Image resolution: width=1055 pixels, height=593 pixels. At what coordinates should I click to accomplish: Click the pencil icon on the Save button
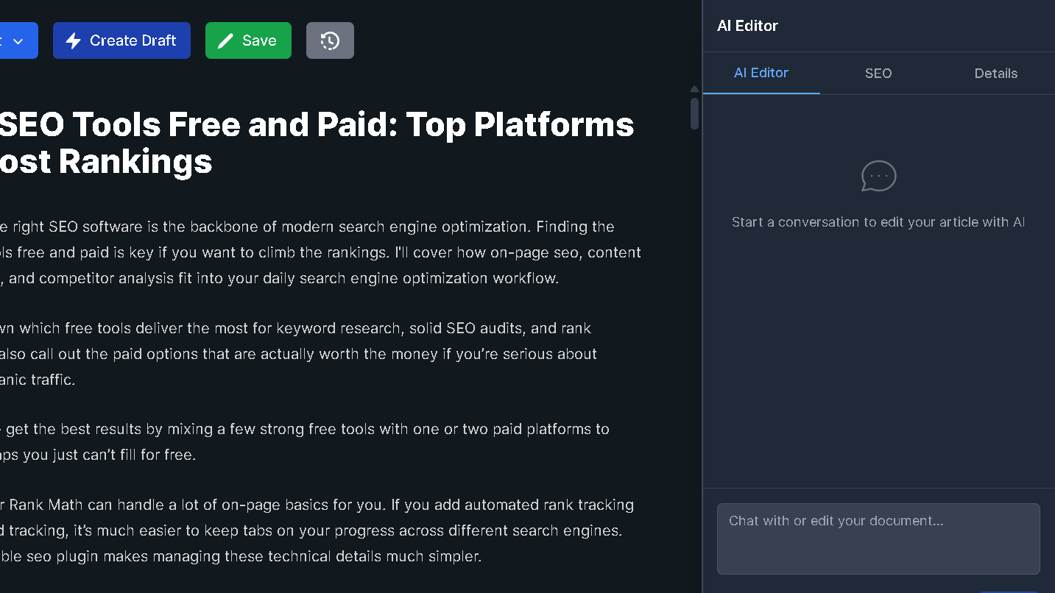(x=226, y=40)
